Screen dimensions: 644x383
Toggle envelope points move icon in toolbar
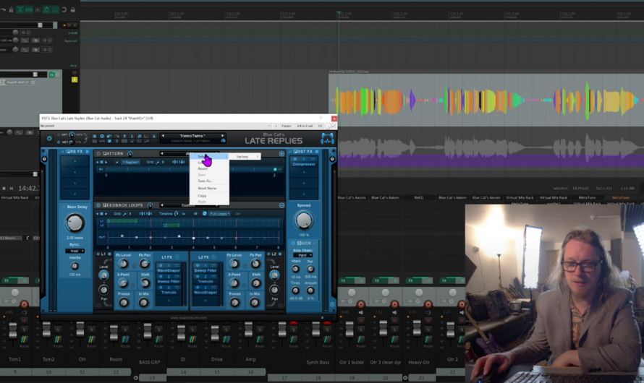[46, 9]
